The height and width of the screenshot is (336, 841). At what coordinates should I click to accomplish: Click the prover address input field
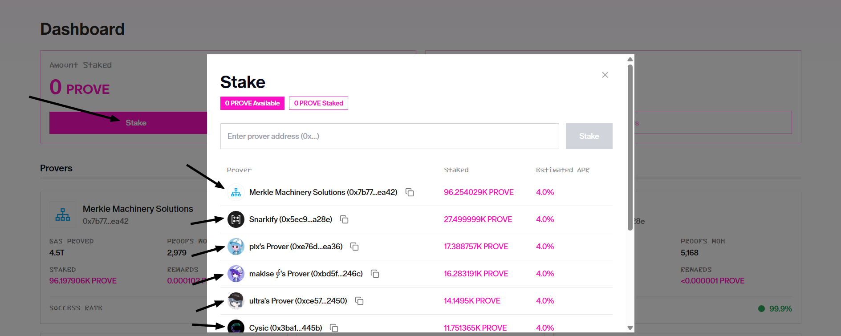tap(390, 136)
